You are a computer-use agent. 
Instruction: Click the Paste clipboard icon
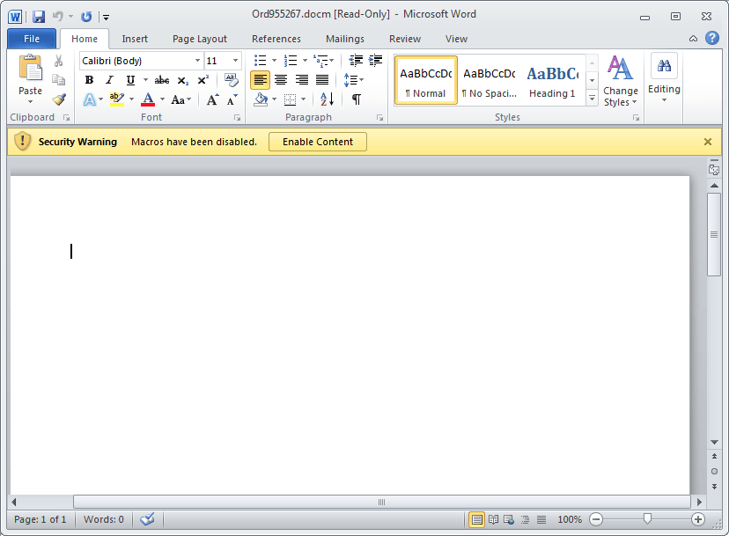[x=30, y=69]
